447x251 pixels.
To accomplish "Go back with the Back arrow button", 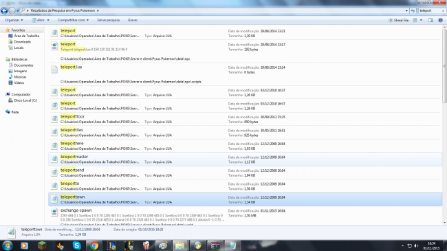I will tap(4, 11).
